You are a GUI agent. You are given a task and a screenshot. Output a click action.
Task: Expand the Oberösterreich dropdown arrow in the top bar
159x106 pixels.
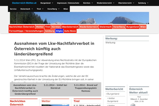(134, 3)
